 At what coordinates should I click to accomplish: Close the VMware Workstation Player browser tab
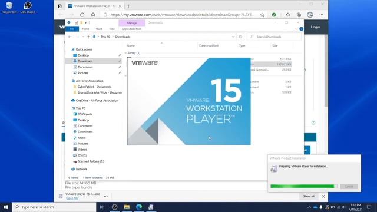(120, 6)
